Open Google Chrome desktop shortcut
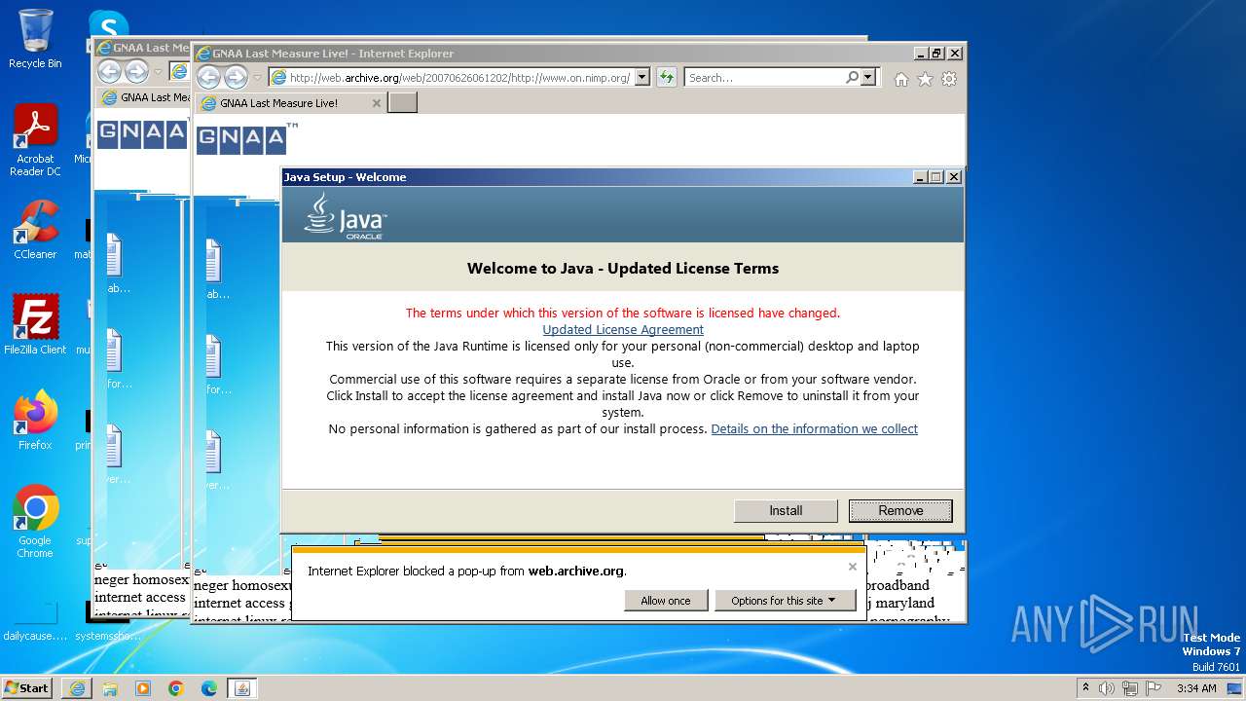This screenshot has height=701, width=1246. [35, 521]
